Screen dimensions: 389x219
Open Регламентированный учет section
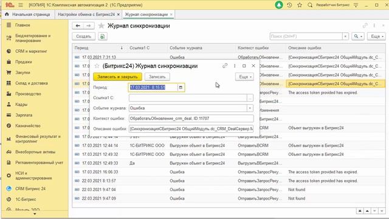pos(39,162)
